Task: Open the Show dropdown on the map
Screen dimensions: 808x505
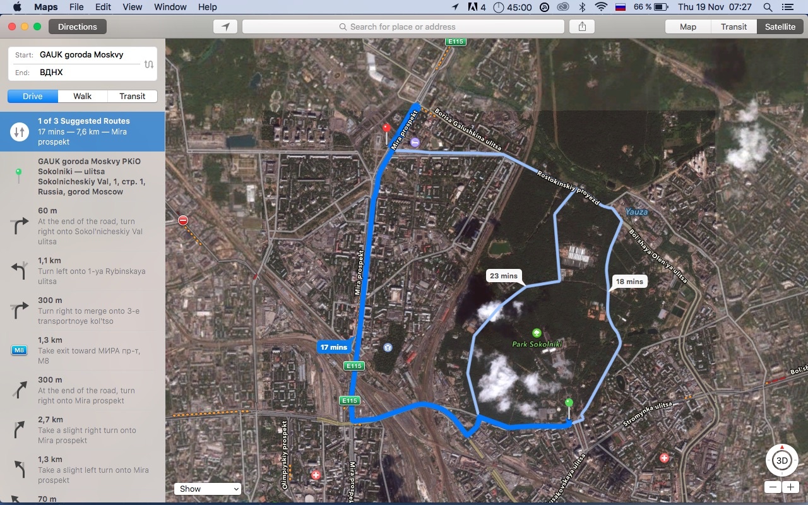Action: tap(208, 489)
